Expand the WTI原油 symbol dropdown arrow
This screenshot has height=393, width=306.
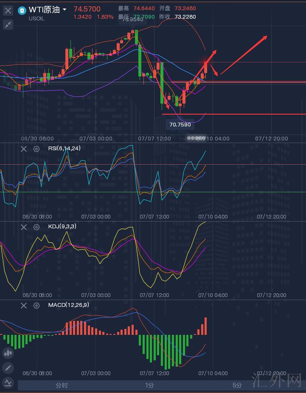[65, 10]
